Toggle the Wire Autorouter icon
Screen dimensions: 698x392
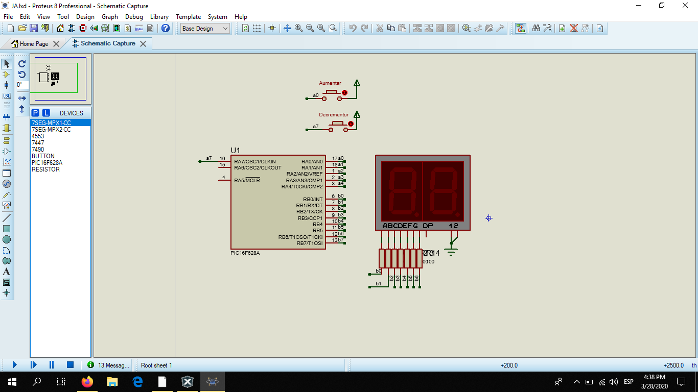pyautogui.click(x=520, y=28)
